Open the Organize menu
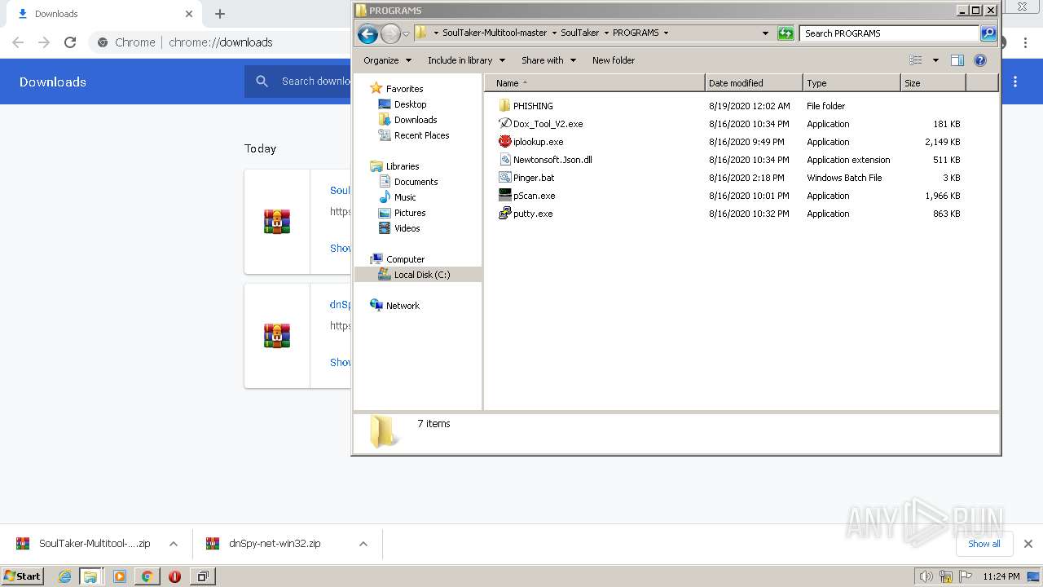 point(387,60)
